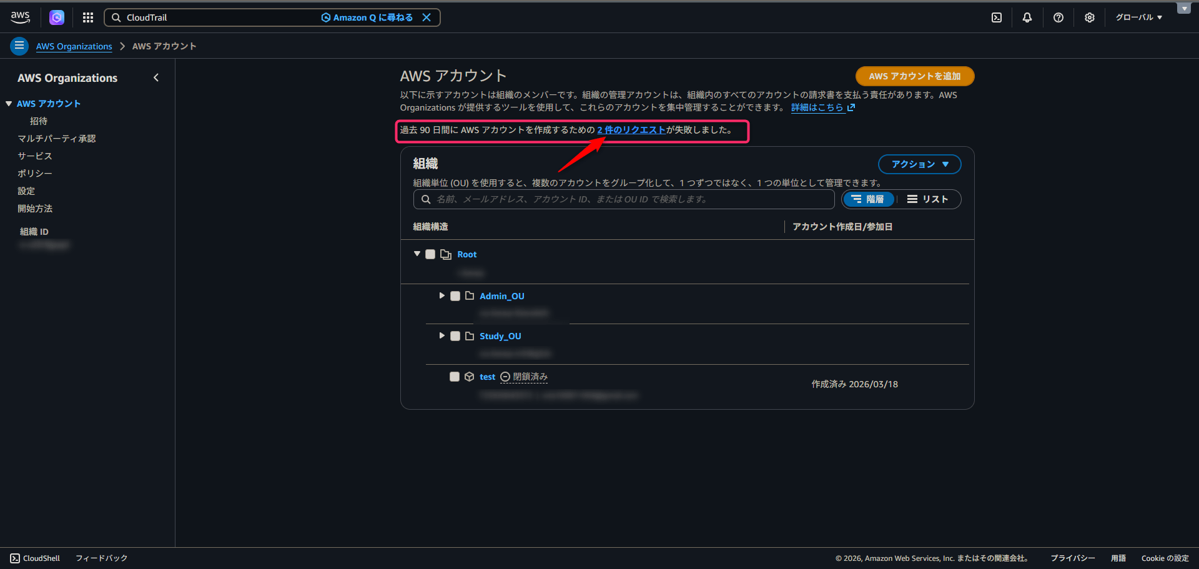Open CloudShell from the footer
This screenshot has width=1199, height=569.
pyautogui.click(x=35, y=558)
